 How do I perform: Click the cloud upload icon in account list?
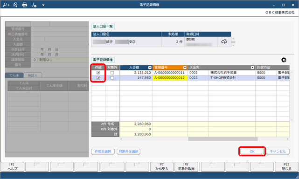point(224,41)
